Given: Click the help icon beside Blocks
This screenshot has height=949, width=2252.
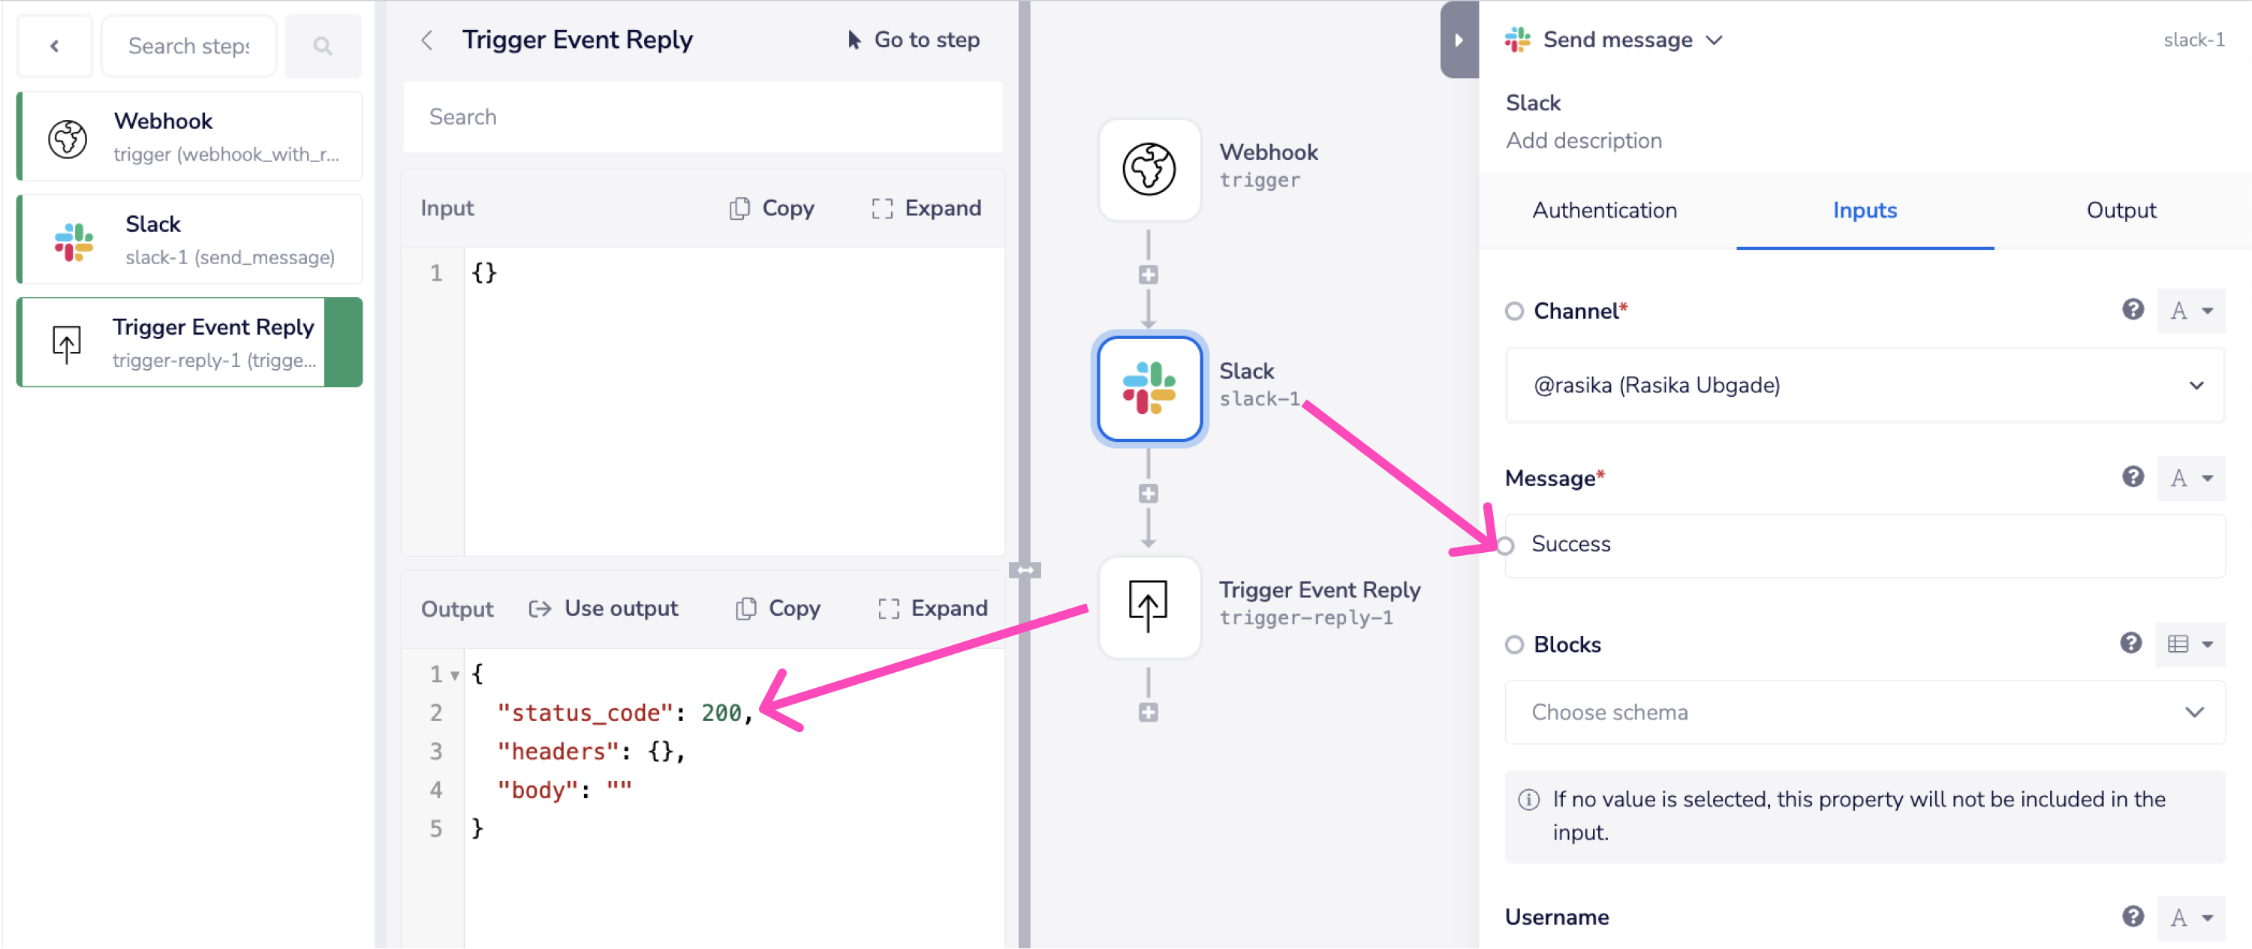Looking at the screenshot, I should tap(2130, 643).
